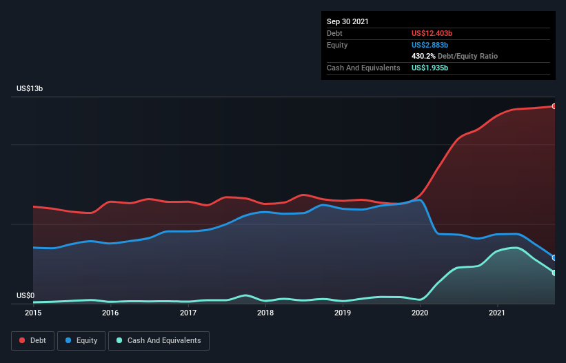The height and width of the screenshot is (363, 566).
Task: Click the 2016 x-axis label
Action: 110,313
